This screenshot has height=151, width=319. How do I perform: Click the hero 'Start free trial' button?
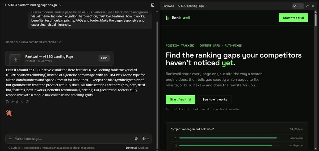point(181,99)
